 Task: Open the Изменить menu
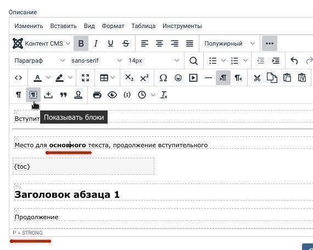29,26
